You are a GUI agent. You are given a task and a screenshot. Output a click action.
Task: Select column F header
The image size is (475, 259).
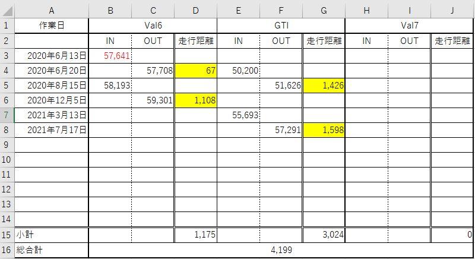coord(281,11)
